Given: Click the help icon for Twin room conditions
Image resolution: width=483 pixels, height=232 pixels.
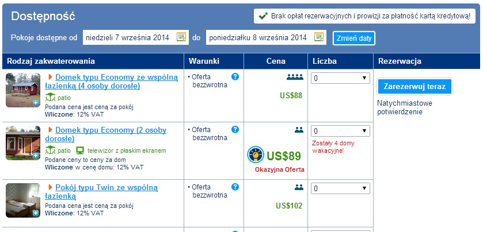Looking at the screenshot, I should pos(235,187).
